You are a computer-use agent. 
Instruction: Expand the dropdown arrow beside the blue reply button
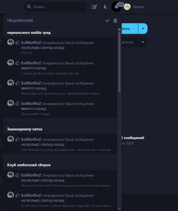(x=143, y=29)
